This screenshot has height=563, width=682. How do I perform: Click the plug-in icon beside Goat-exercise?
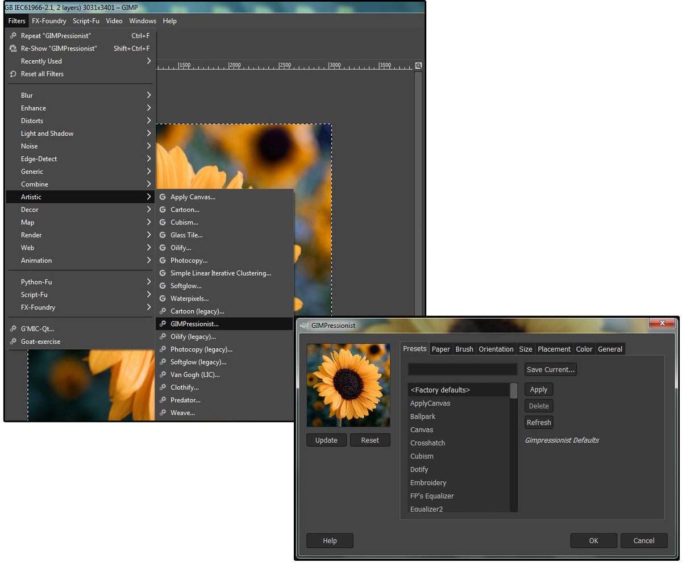click(13, 341)
